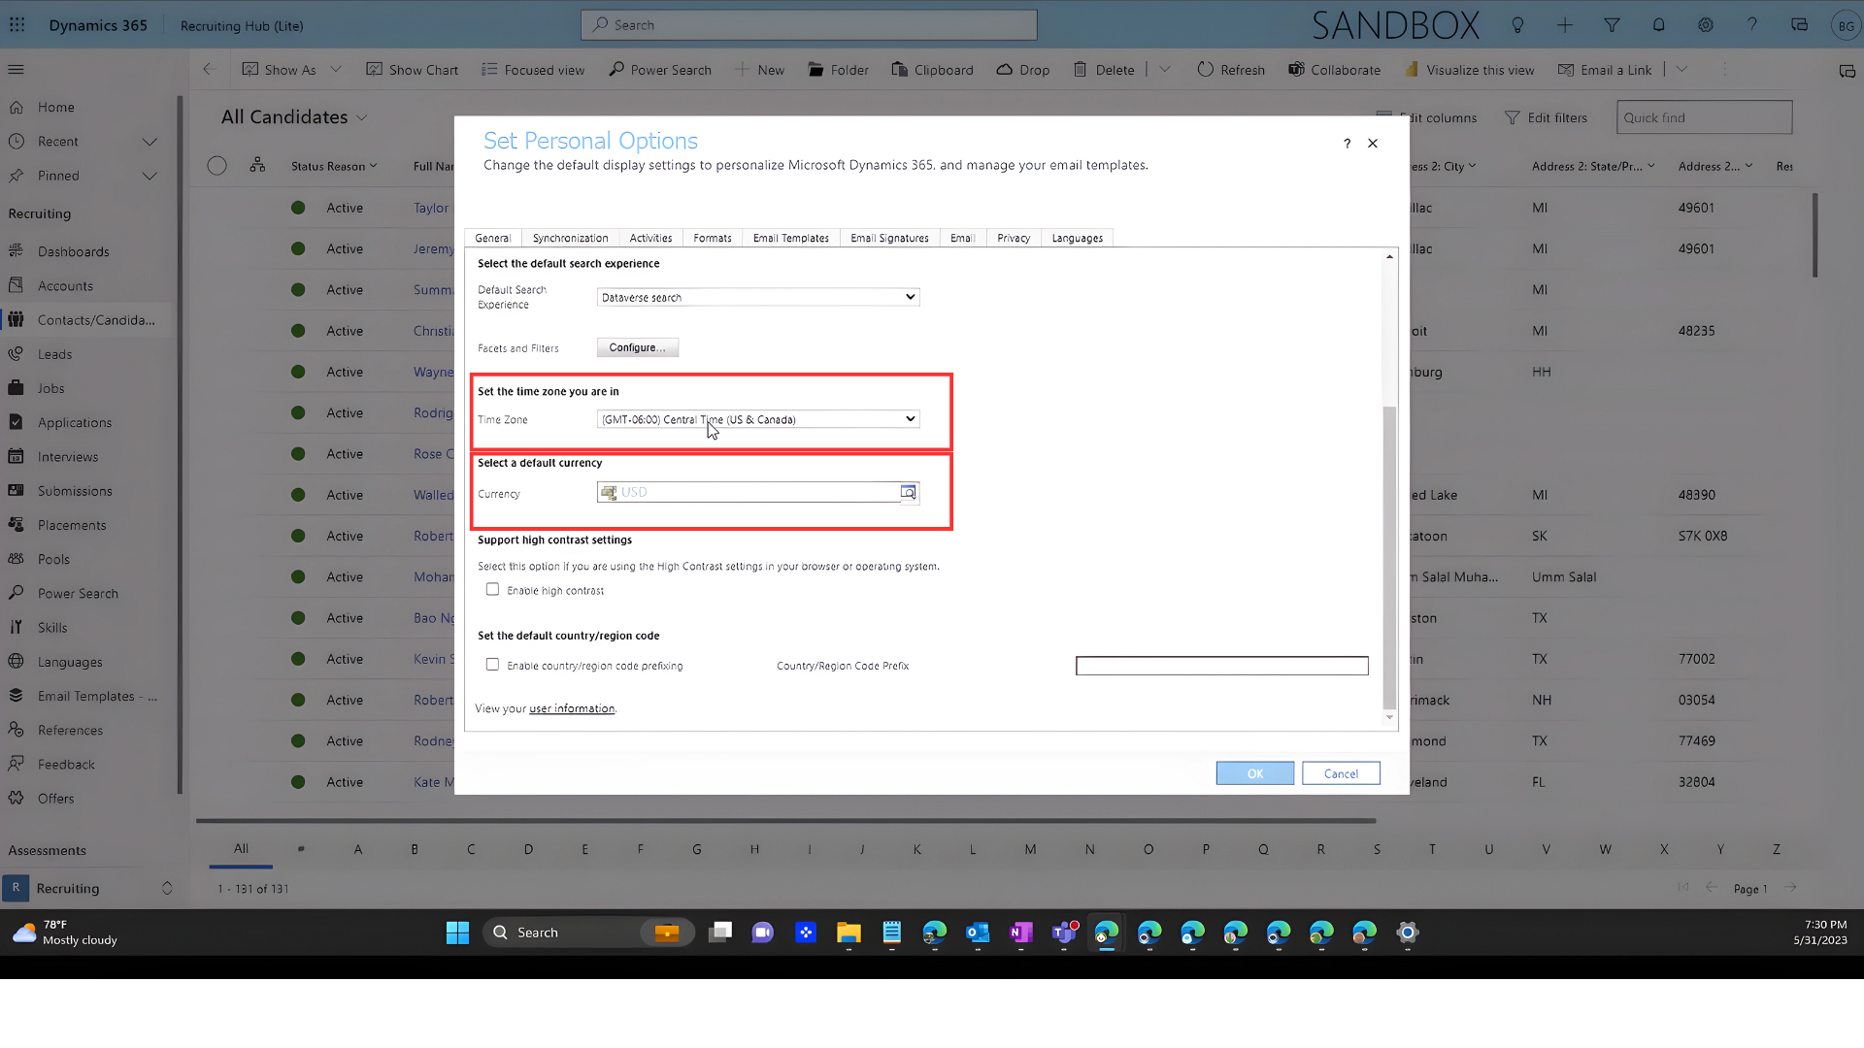Open the side pane icon at far right
The width and height of the screenshot is (1864, 1048).
1847,71
